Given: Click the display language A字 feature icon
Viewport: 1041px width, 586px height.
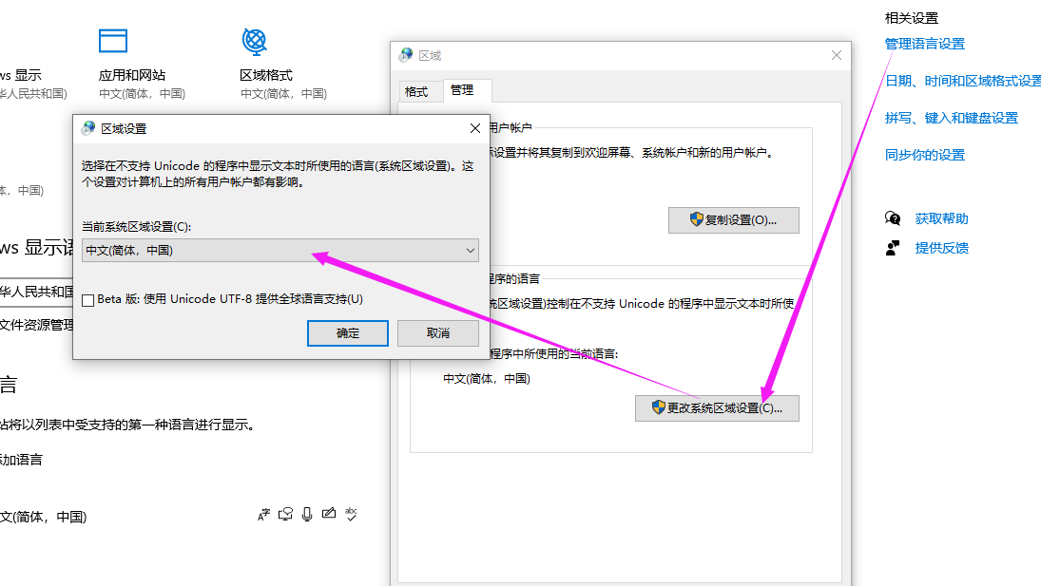Looking at the screenshot, I should (263, 515).
